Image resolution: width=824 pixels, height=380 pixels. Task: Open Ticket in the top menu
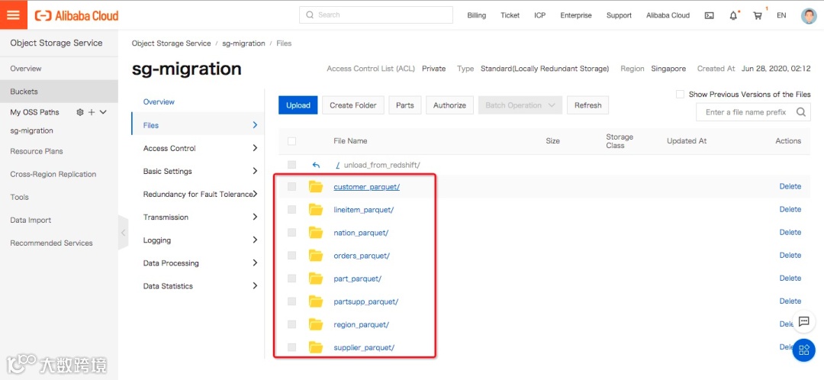(510, 16)
